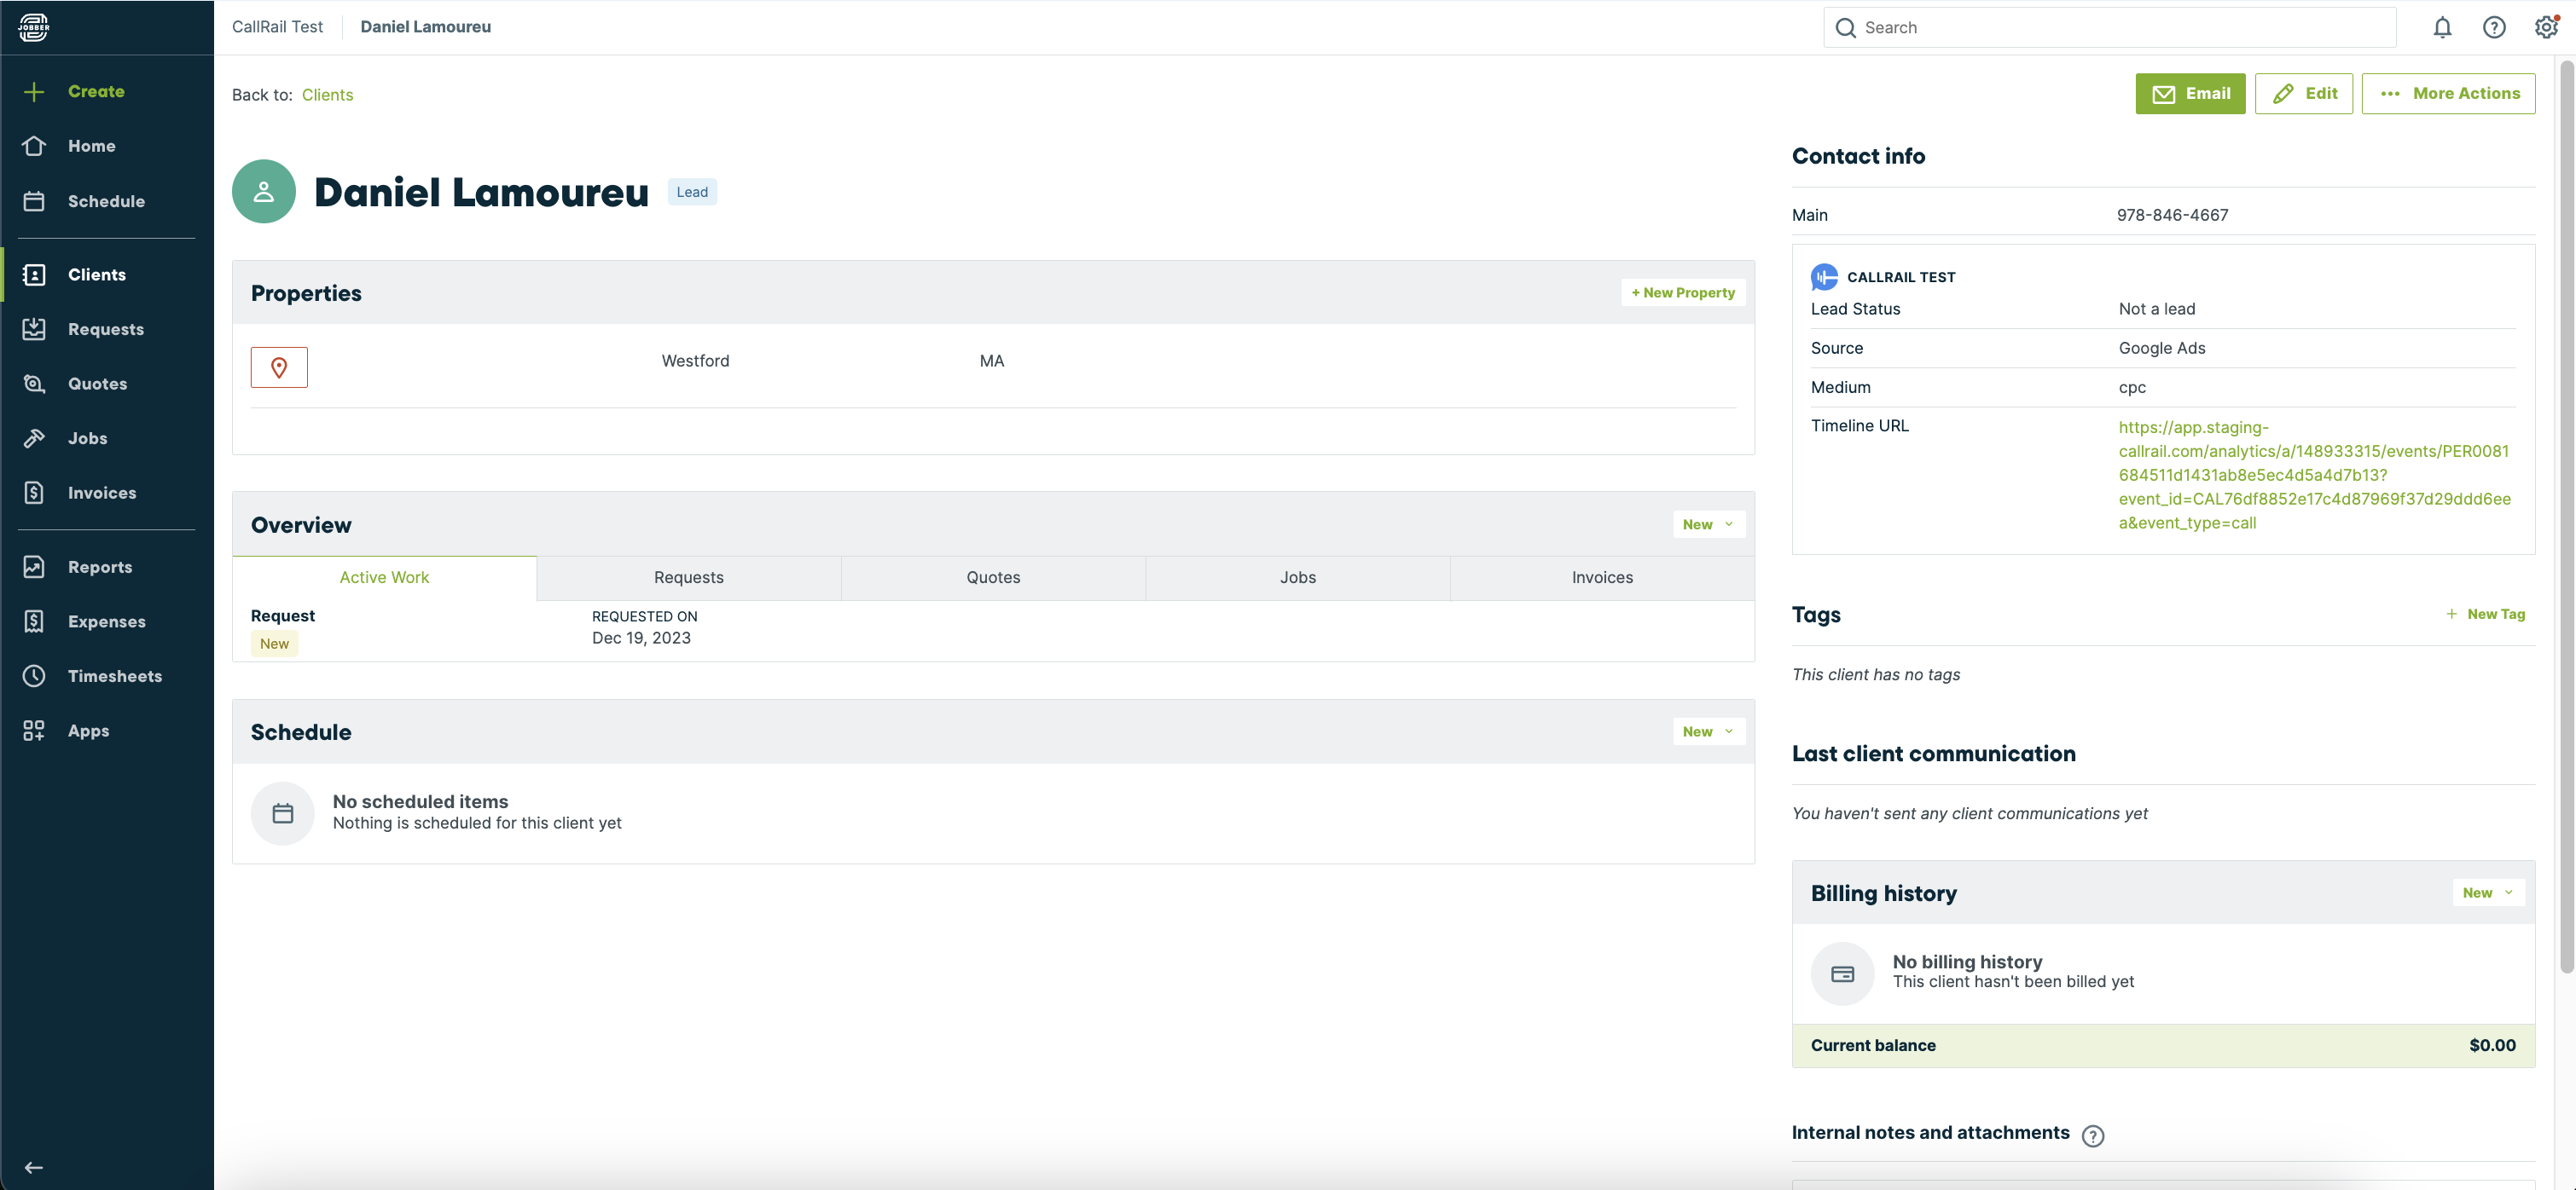Click the Westford property map pin icon
This screenshot has height=1190, width=2576.
coord(279,367)
